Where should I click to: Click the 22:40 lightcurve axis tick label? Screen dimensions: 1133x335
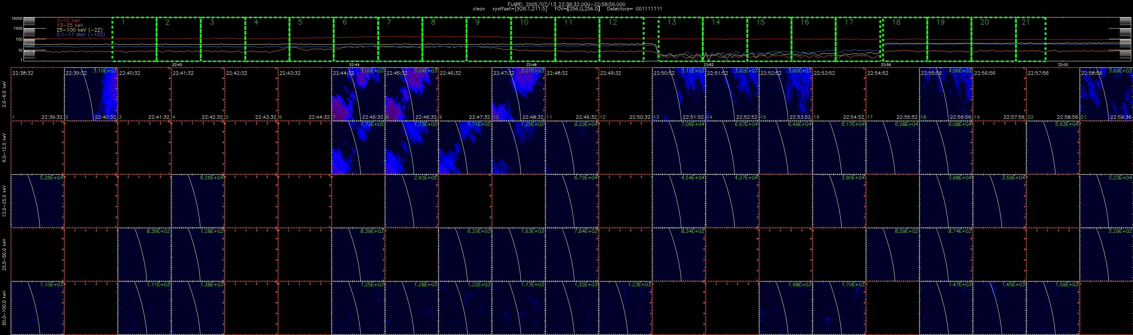pos(177,65)
